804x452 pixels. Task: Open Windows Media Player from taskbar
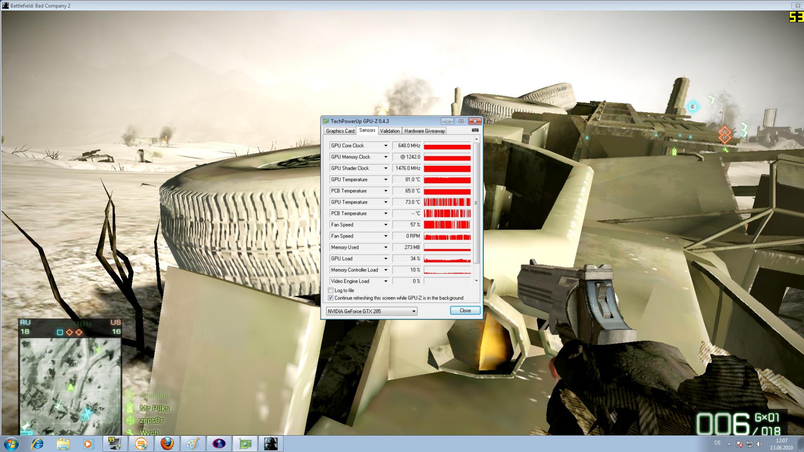(x=88, y=444)
